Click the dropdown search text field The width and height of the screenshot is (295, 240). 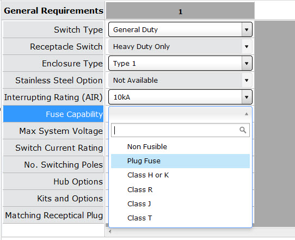[180, 130]
